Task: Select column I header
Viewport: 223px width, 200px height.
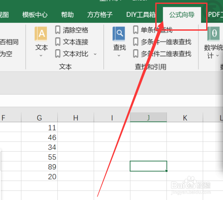Action: tap(112, 117)
